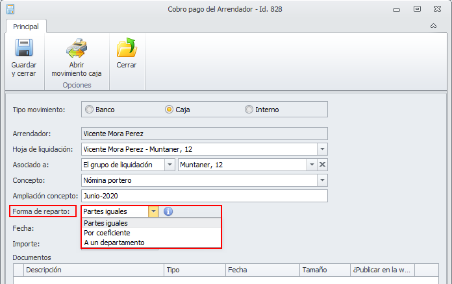Click the Forma de reparto label

click(41, 211)
